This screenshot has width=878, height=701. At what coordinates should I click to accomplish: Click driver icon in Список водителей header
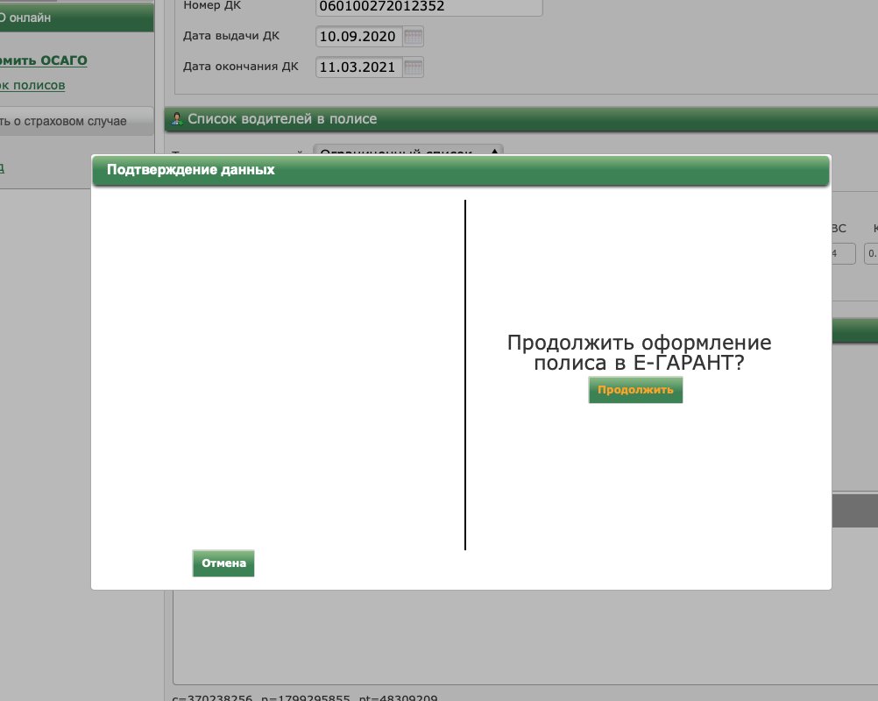click(176, 119)
